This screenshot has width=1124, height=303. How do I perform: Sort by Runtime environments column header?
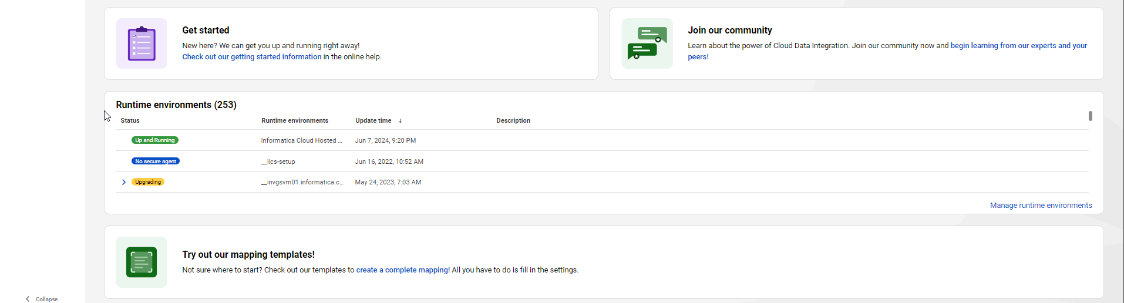[295, 120]
